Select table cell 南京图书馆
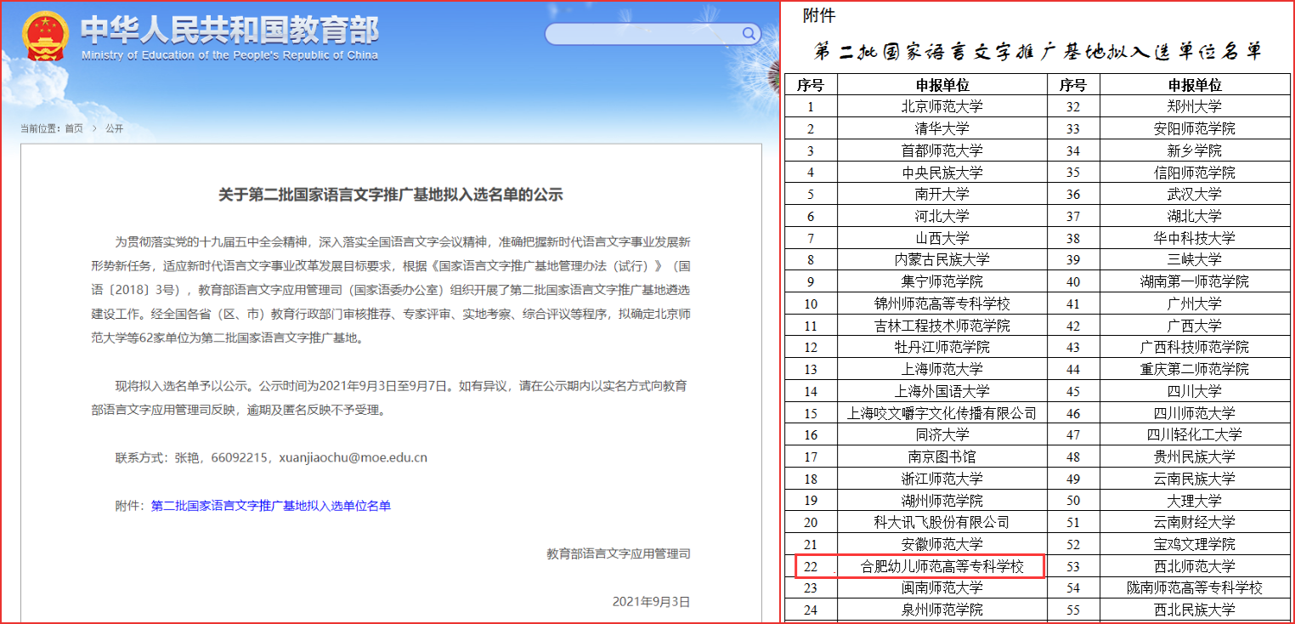Screen dimensions: 1295x624 (x=942, y=457)
